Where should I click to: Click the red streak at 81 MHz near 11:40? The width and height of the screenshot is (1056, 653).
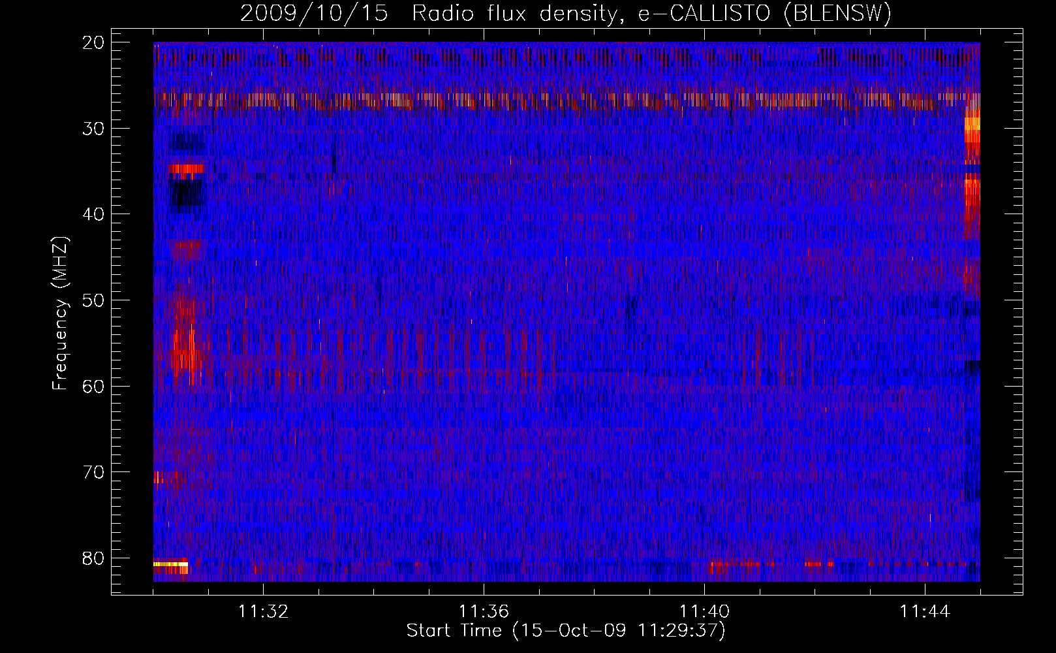(734, 565)
